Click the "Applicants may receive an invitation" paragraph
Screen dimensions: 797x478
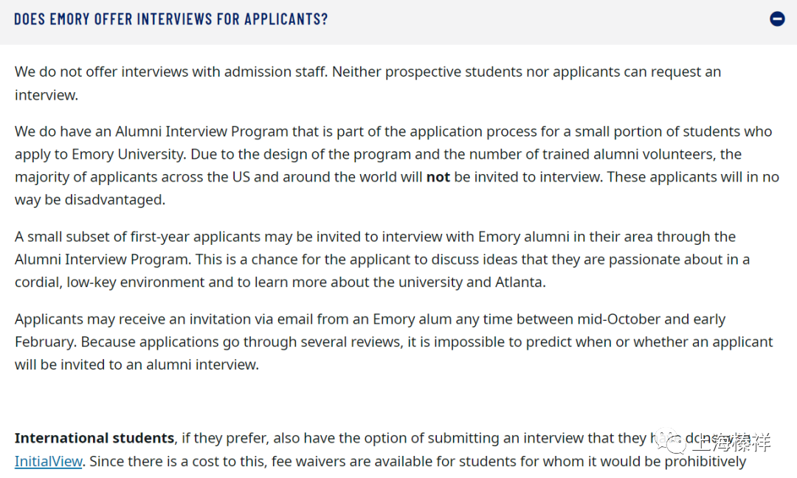[394, 342]
